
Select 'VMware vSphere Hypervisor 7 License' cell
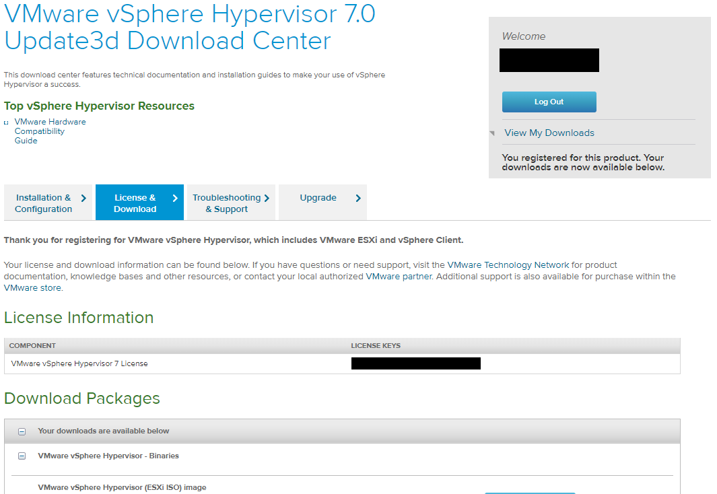79,363
